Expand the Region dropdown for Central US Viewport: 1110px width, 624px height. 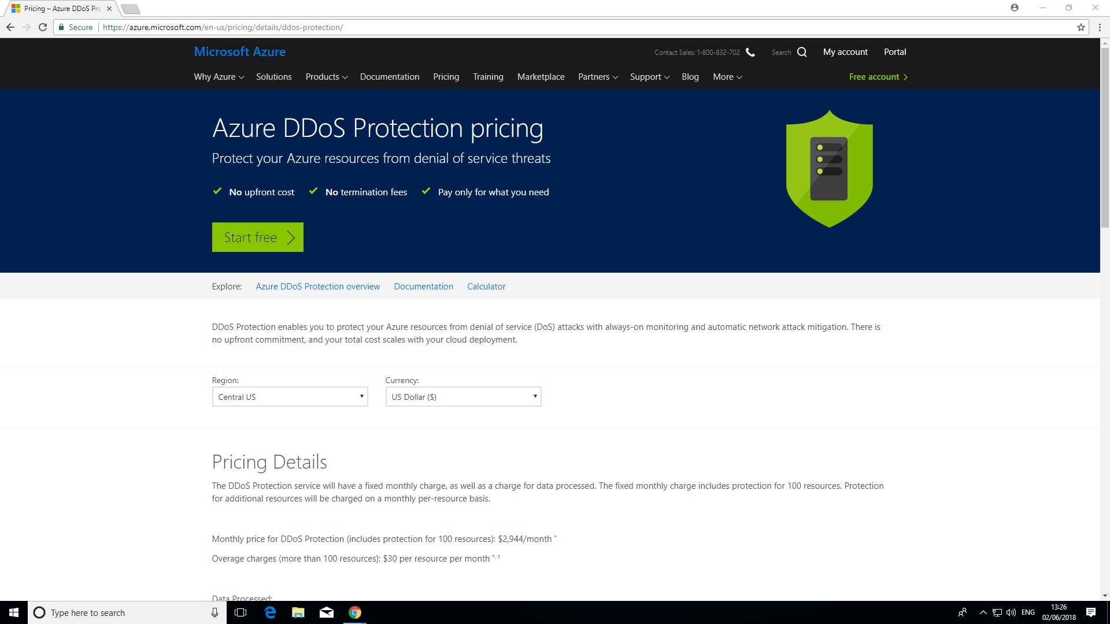click(290, 396)
